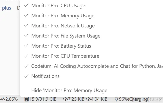The width and height of the screenshot is (163, 103).
Task: Toggle Monitor Pro: CPU Temperature item
Action: point(91,56)
